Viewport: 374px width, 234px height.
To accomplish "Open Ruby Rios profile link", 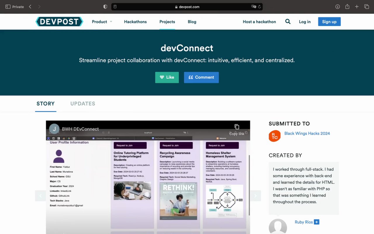I will pyautogui.click(x=304, y=222).
